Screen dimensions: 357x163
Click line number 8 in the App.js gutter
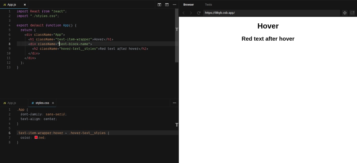pyautogui.click(x=9, y=44)
